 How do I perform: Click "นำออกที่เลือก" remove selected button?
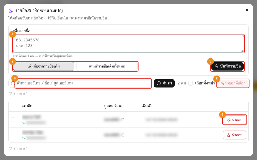(x=233, y=83)
